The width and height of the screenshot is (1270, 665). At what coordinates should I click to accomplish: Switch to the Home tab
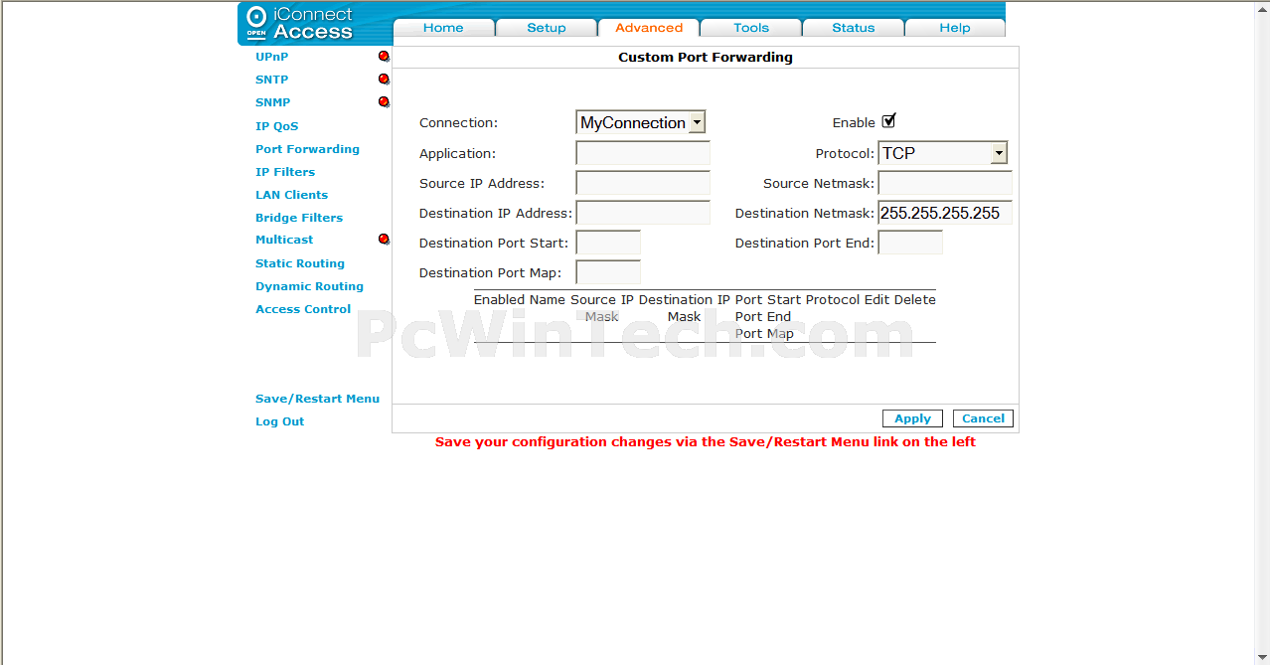pos(443,28)
